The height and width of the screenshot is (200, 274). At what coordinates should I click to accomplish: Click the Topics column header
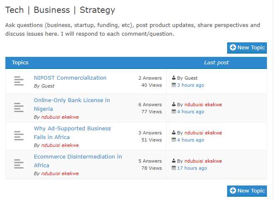click(x=20, y=63)
